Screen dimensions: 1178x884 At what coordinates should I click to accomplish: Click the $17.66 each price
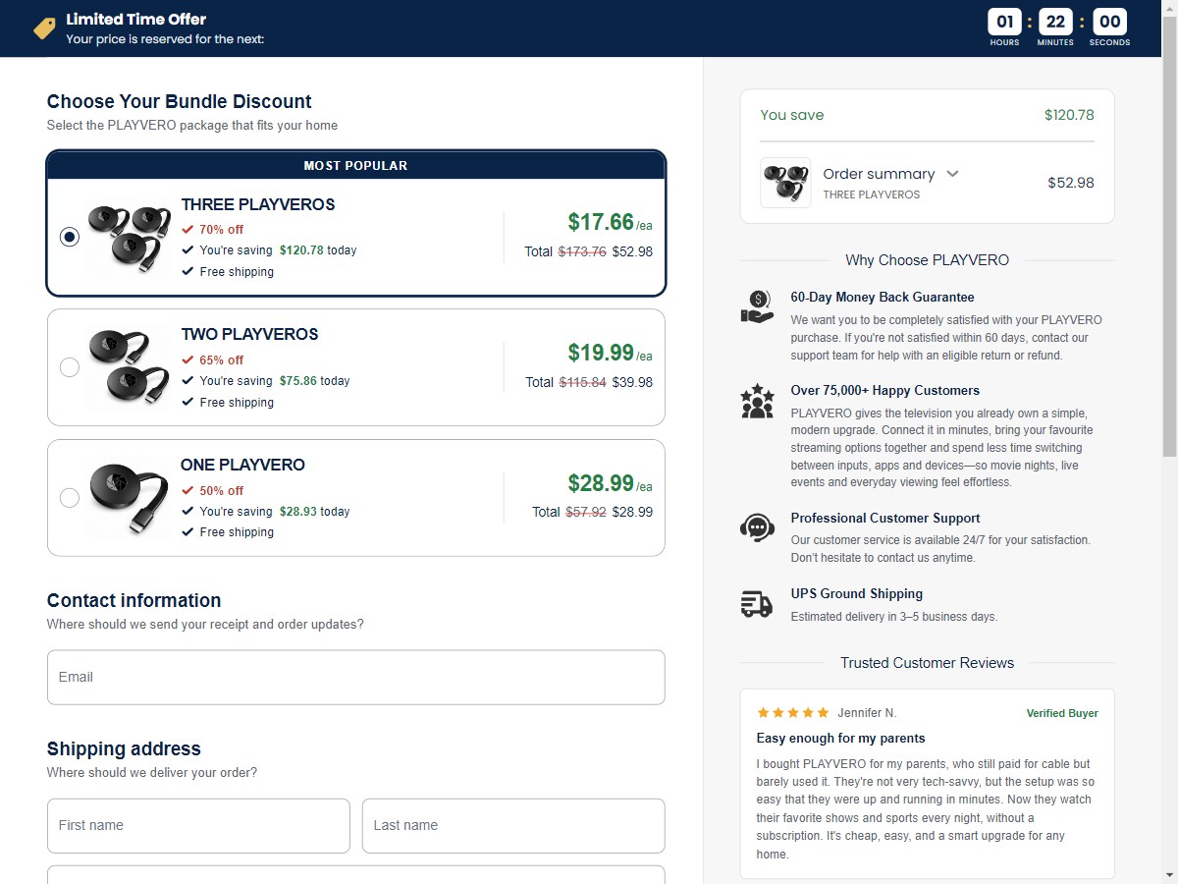pos(610,223)
